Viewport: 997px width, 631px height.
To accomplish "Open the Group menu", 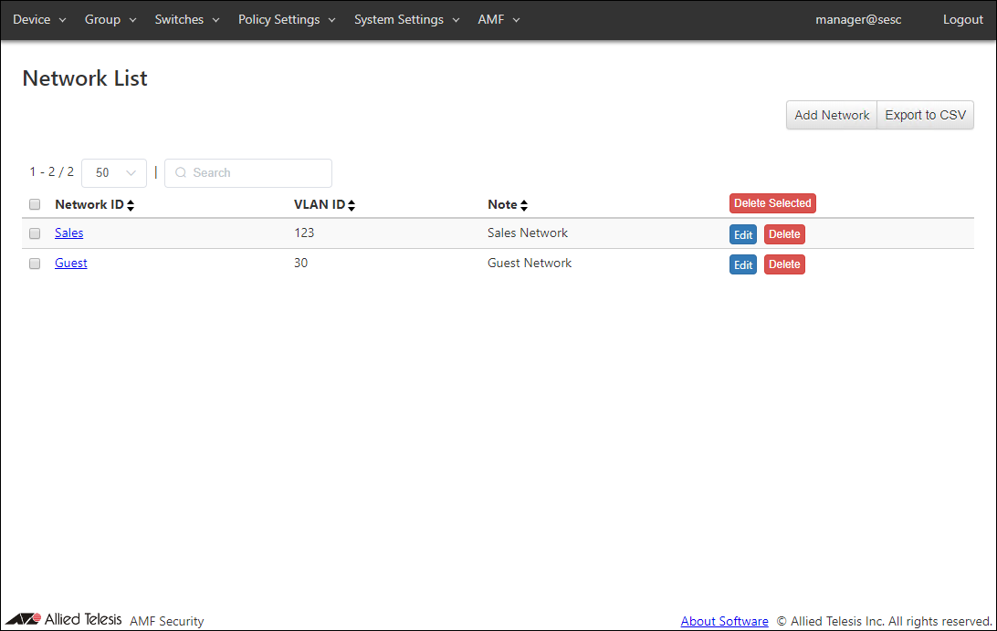I will [110, 19].
